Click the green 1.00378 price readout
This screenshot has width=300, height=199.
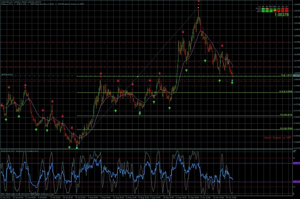tap(282, 14)
